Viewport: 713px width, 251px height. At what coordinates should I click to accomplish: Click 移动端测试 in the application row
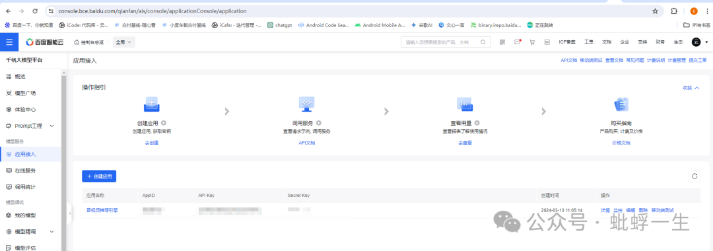tap(663, 210)
